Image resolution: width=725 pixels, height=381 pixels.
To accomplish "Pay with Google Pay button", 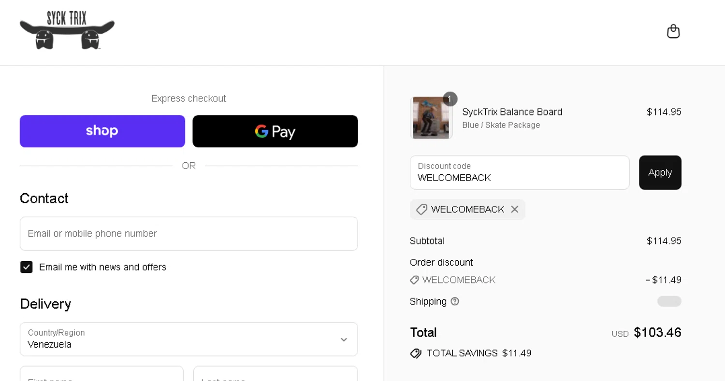I will point(275,131).
